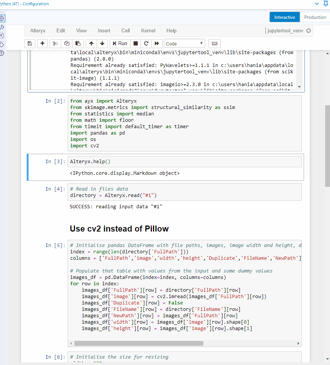The width and height of the screenshot is (330, 365).
Task: Insert a cell below with the plus icon
Action: click(42, 44)
